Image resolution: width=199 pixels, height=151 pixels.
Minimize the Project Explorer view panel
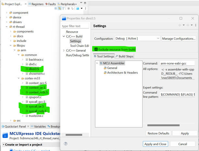(81, 3)
